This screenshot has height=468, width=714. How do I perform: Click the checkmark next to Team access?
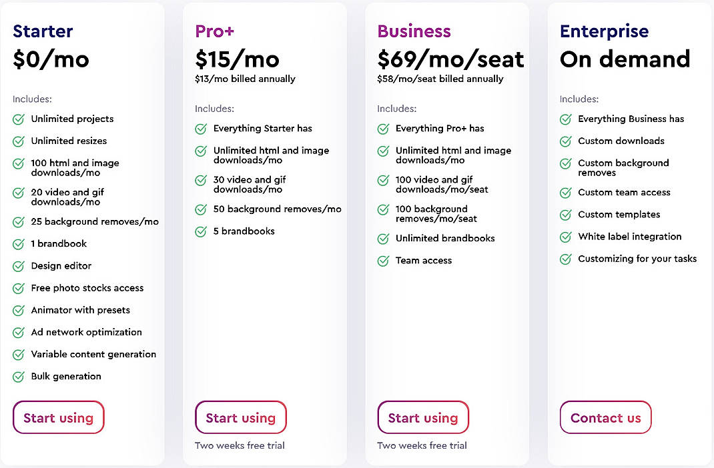click(x=383, y=261)
